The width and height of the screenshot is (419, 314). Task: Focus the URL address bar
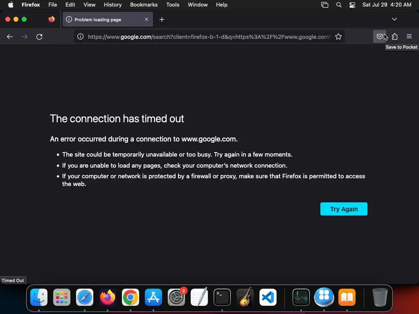[208, 36]
